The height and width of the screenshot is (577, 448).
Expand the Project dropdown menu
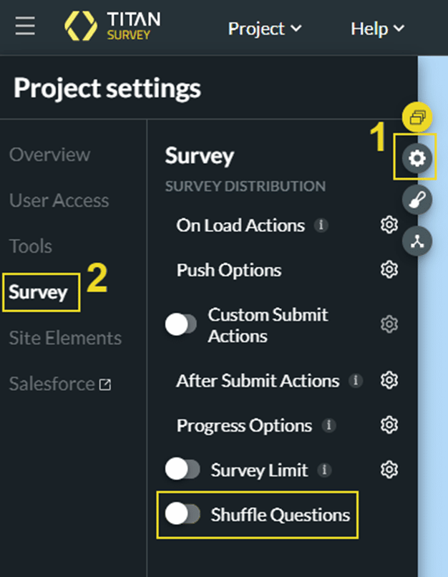(x=265, y=29)
